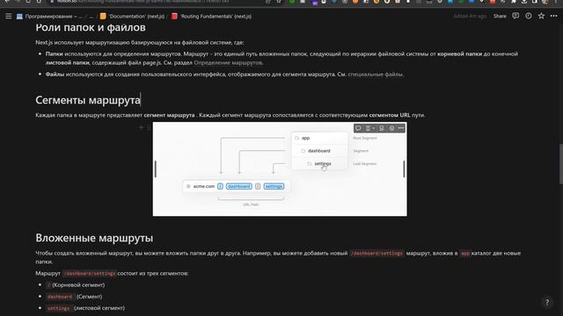Open image alignment dropdown in image toolbar
This screenshot has height=316, width=563.
[369, 128]
